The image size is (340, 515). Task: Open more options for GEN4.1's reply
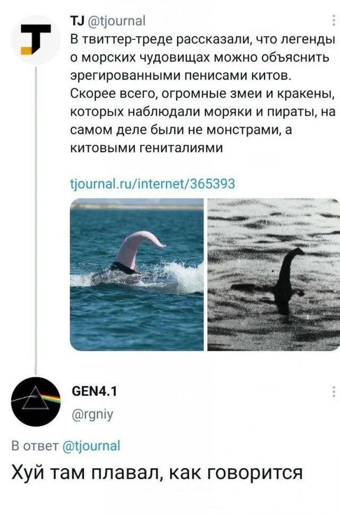click(x=334, y=392)
